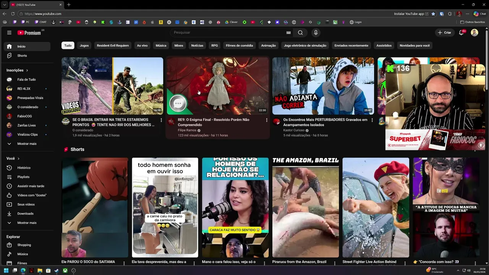Open options for Kastor Curioso video
This screenshot has width=489, height=275.
pos(372,120)
